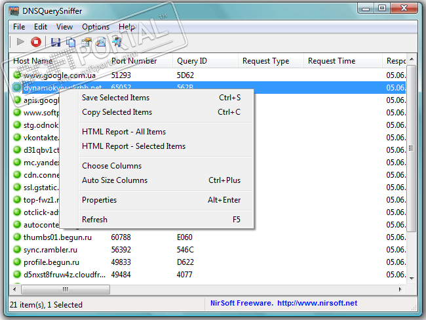Click the green icon beside sync.rambler.ru
Screen dimensions: 426x320
17,249
